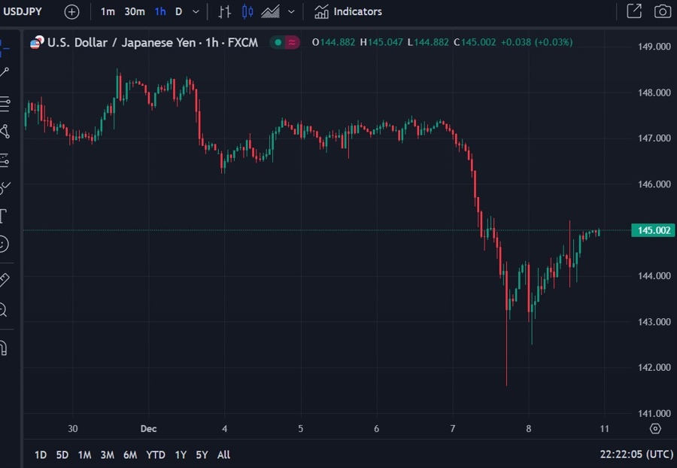The height and width of the screenshot is (468, 677).
Task: Set range to YTD
Action: [156, 455]
